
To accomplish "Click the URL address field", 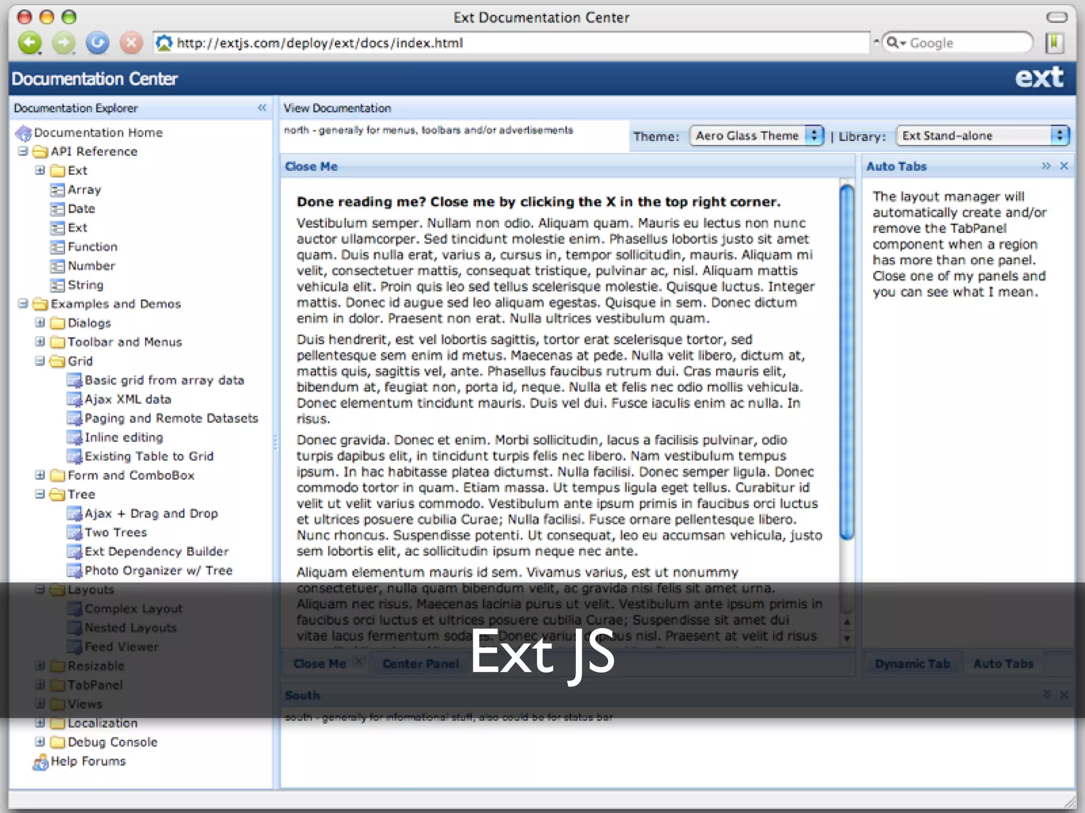I will click(512, 43).
